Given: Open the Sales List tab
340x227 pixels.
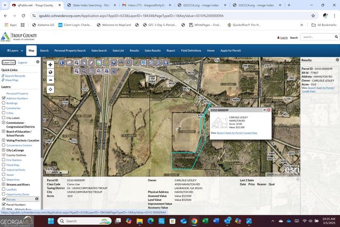Looking at the screenshot, I should point(118,51).
